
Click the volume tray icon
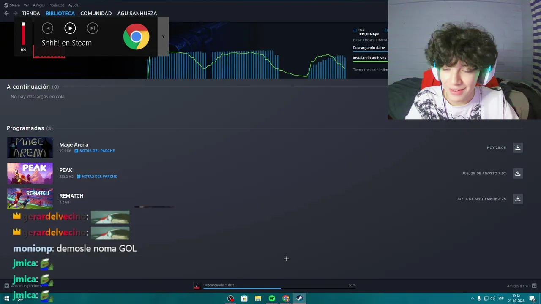tap(493, 299)
